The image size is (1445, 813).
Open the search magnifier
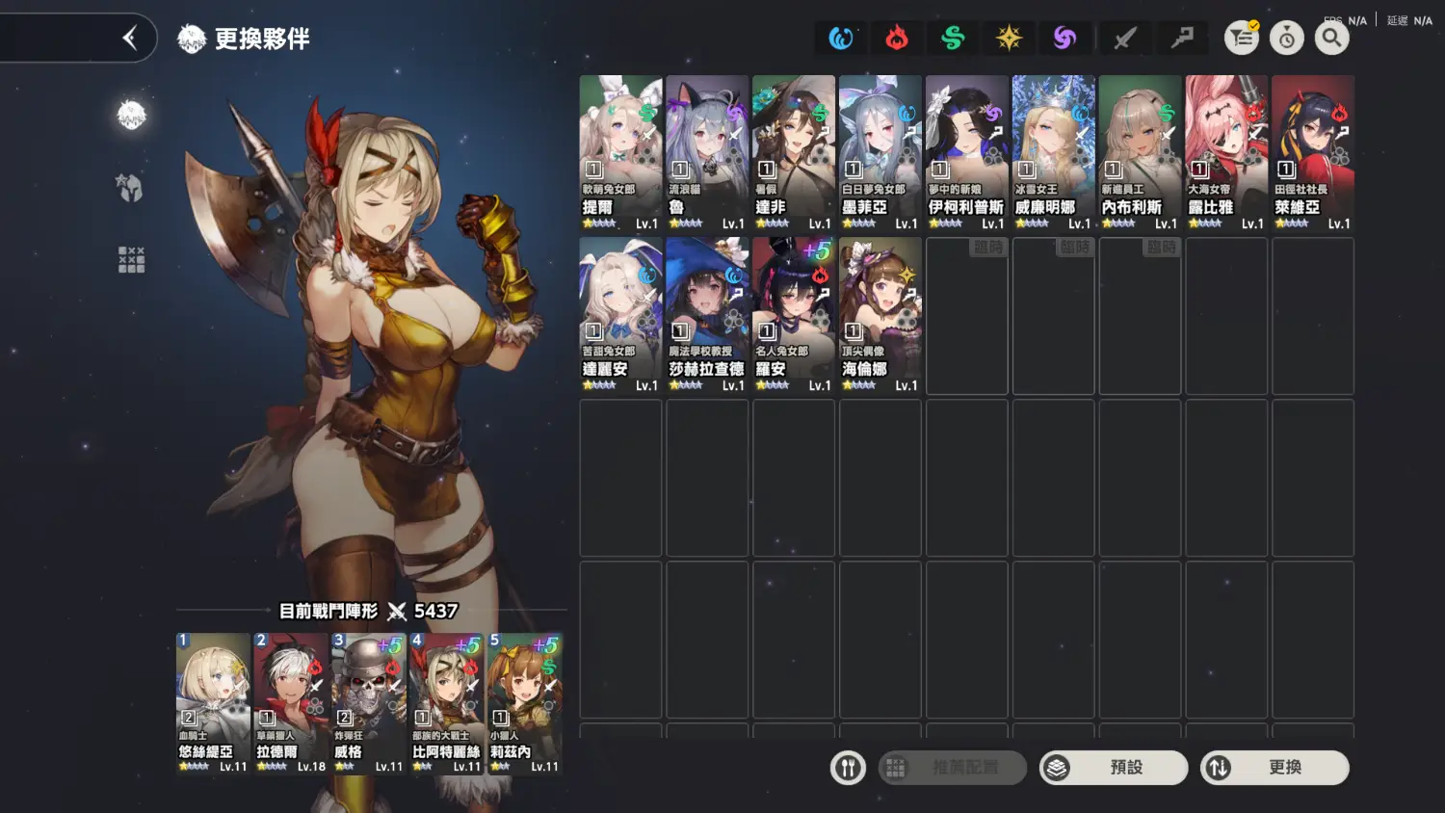1332,38
